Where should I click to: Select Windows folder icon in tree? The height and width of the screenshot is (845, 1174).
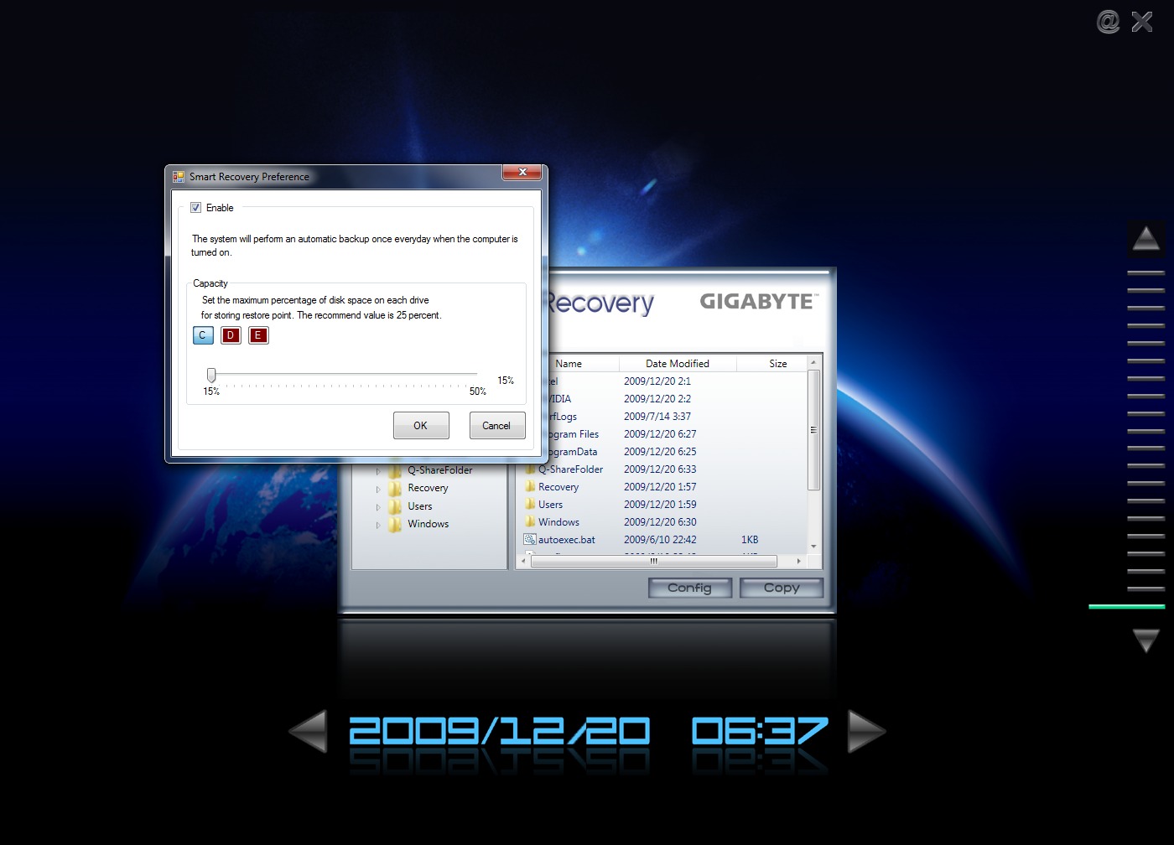point(395,524)
